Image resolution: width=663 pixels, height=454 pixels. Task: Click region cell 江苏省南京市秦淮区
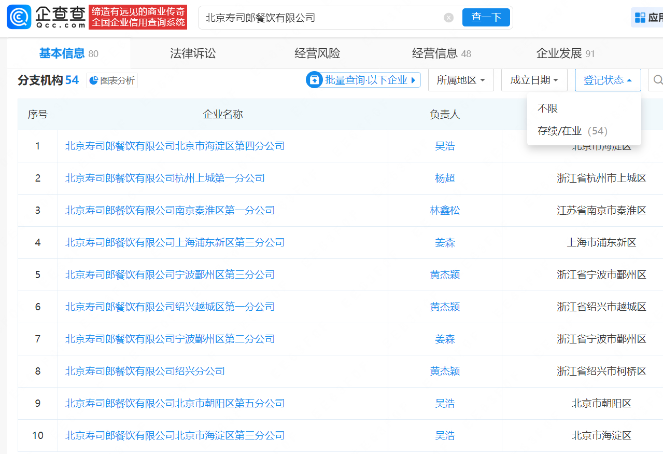pyautogui.click(x=601, y=210)
